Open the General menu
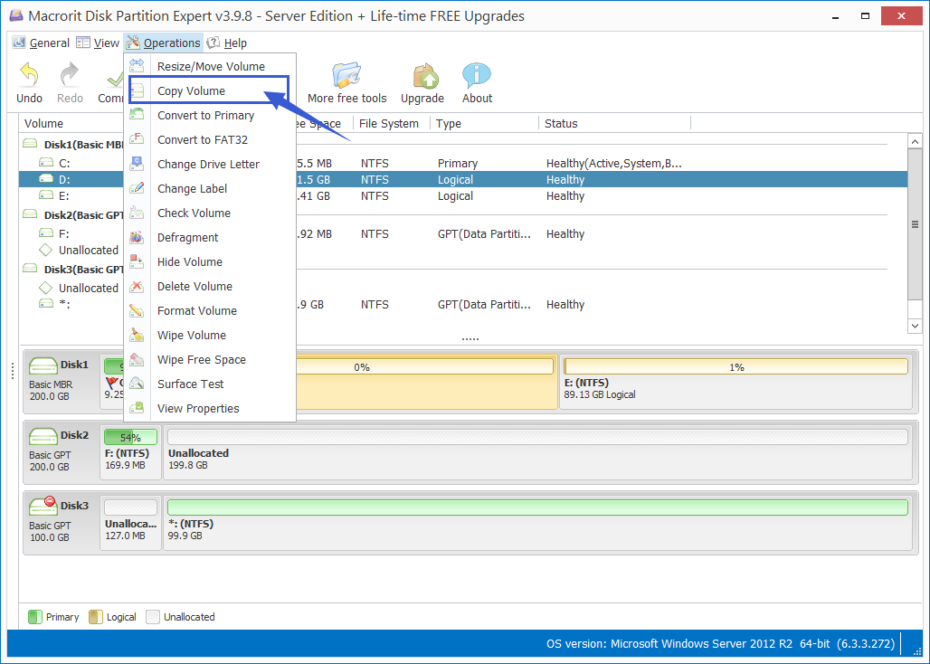The width and height of the screenshot is (930, 664). click(42, 43)
